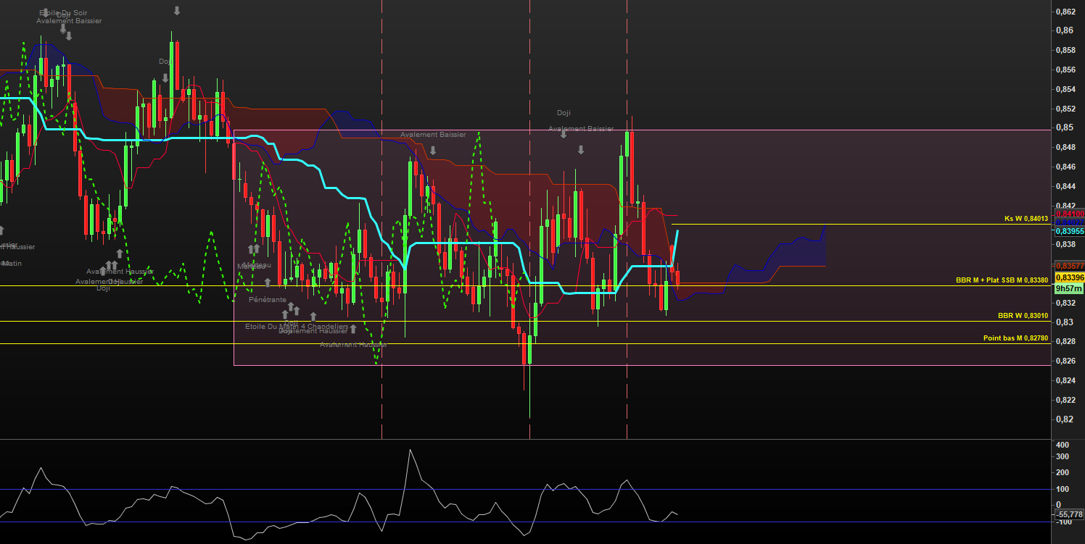Click the 400 level on indicator scale
The height and width of the screenshot is (544, 1085).
coord(1063,445)
